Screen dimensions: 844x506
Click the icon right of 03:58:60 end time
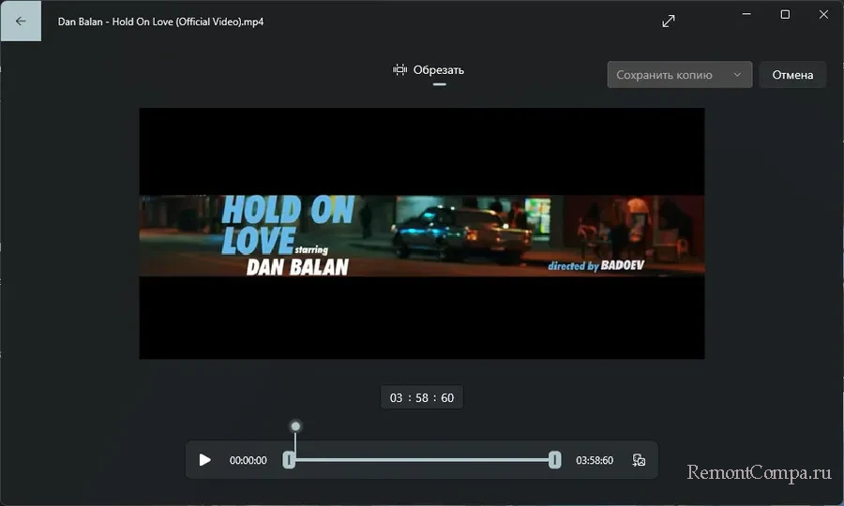pos(639,460)
